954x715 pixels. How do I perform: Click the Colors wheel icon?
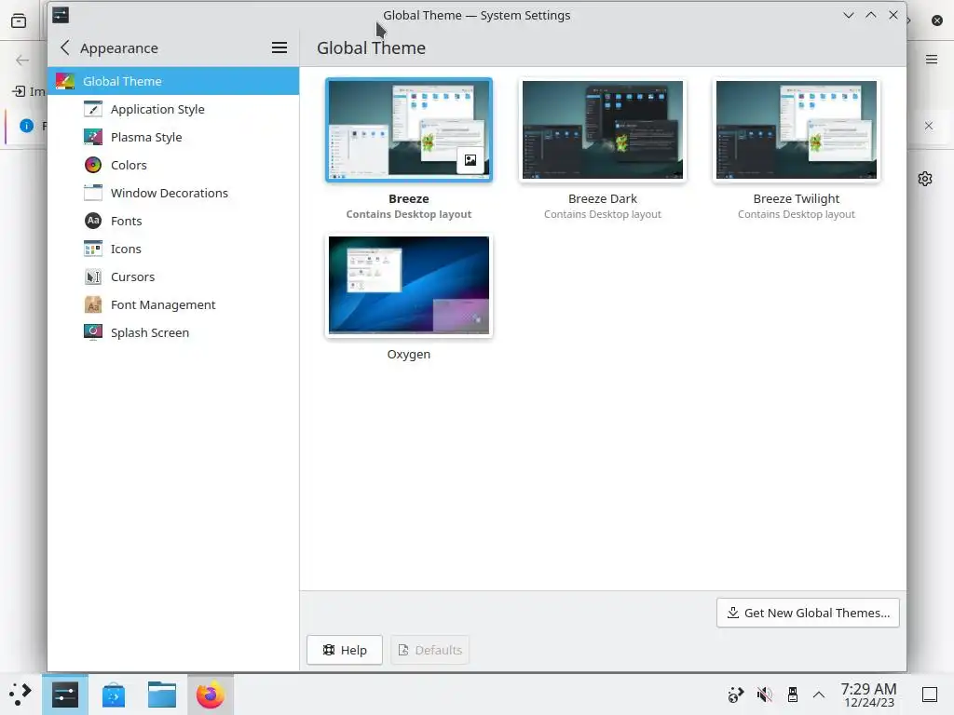pyautogui.click(x=93, y=166)
